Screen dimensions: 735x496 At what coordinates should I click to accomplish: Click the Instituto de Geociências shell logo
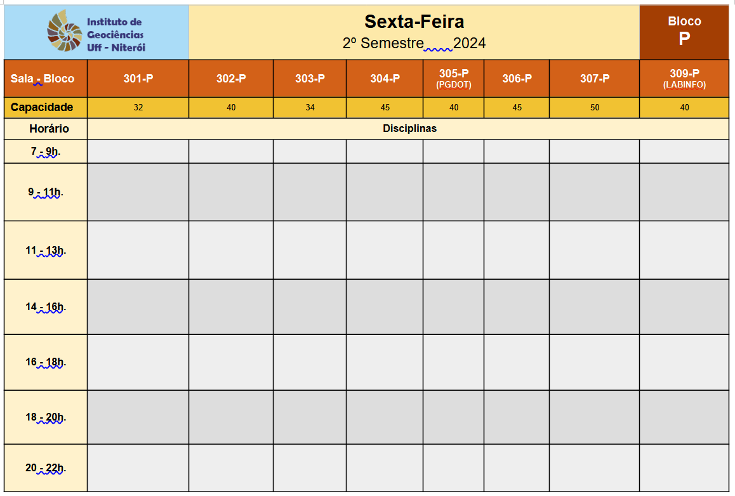pos(65,31)
